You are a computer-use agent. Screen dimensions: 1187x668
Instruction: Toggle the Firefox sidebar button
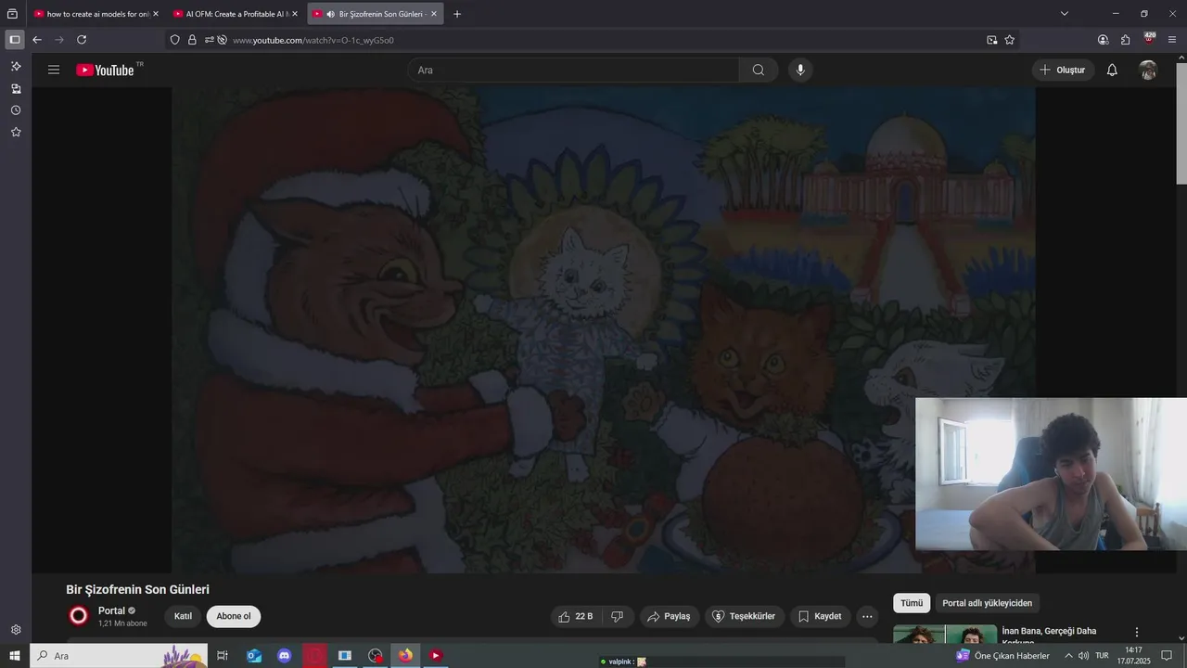point(14,40)
